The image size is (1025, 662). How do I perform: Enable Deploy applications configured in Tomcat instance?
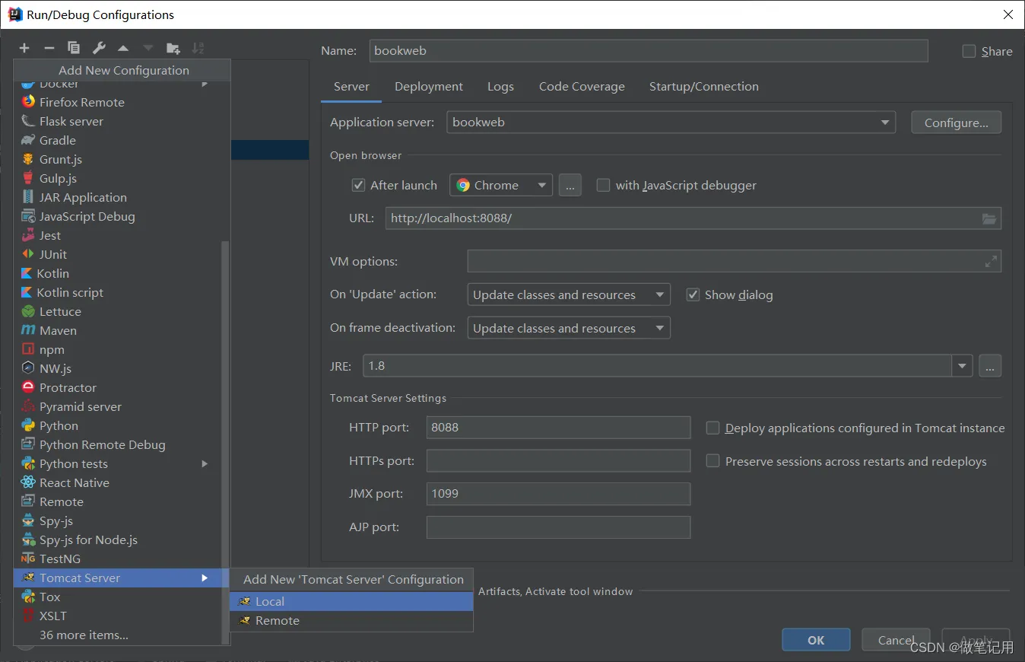coord(712,428)
